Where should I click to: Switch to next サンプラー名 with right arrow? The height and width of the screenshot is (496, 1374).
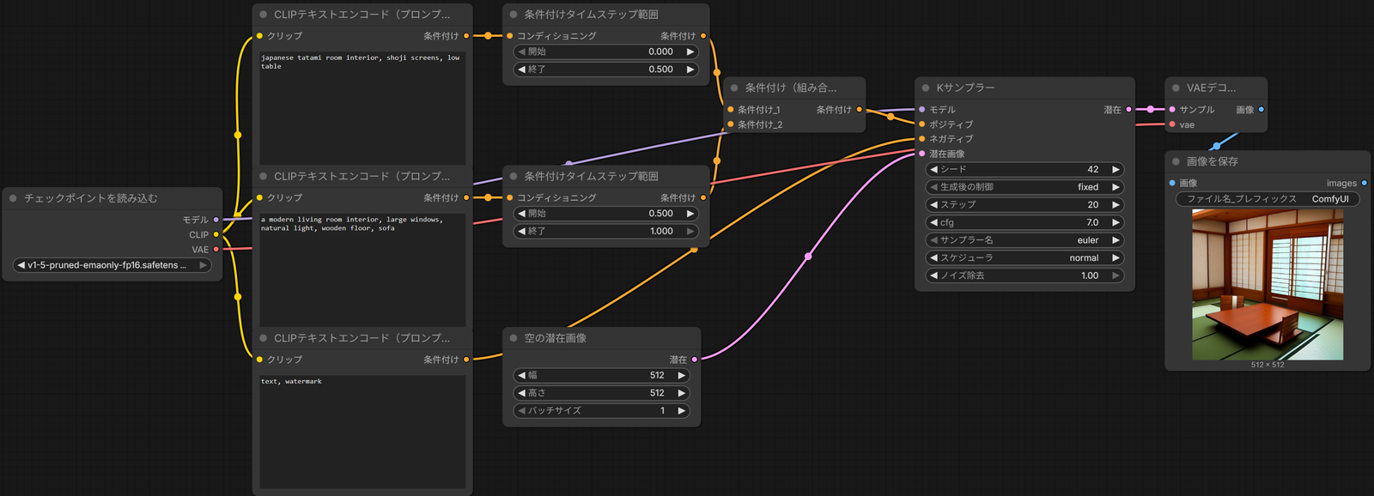click(x=1116, y=240)
